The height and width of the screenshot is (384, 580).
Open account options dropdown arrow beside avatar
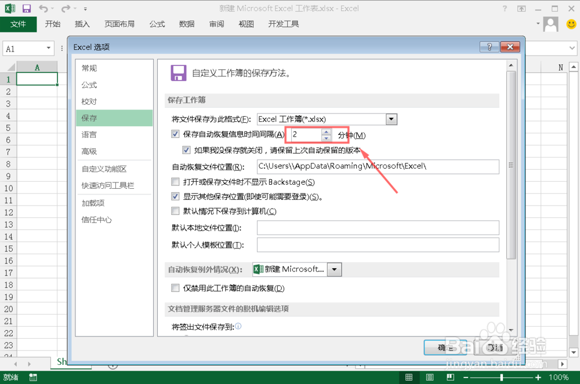(x=538, y=24)
